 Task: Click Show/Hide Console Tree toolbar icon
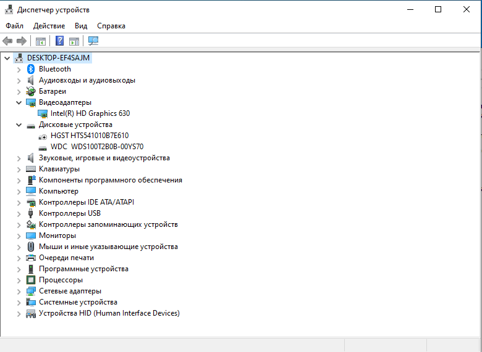pyautogui.click(x=41, y=41)
